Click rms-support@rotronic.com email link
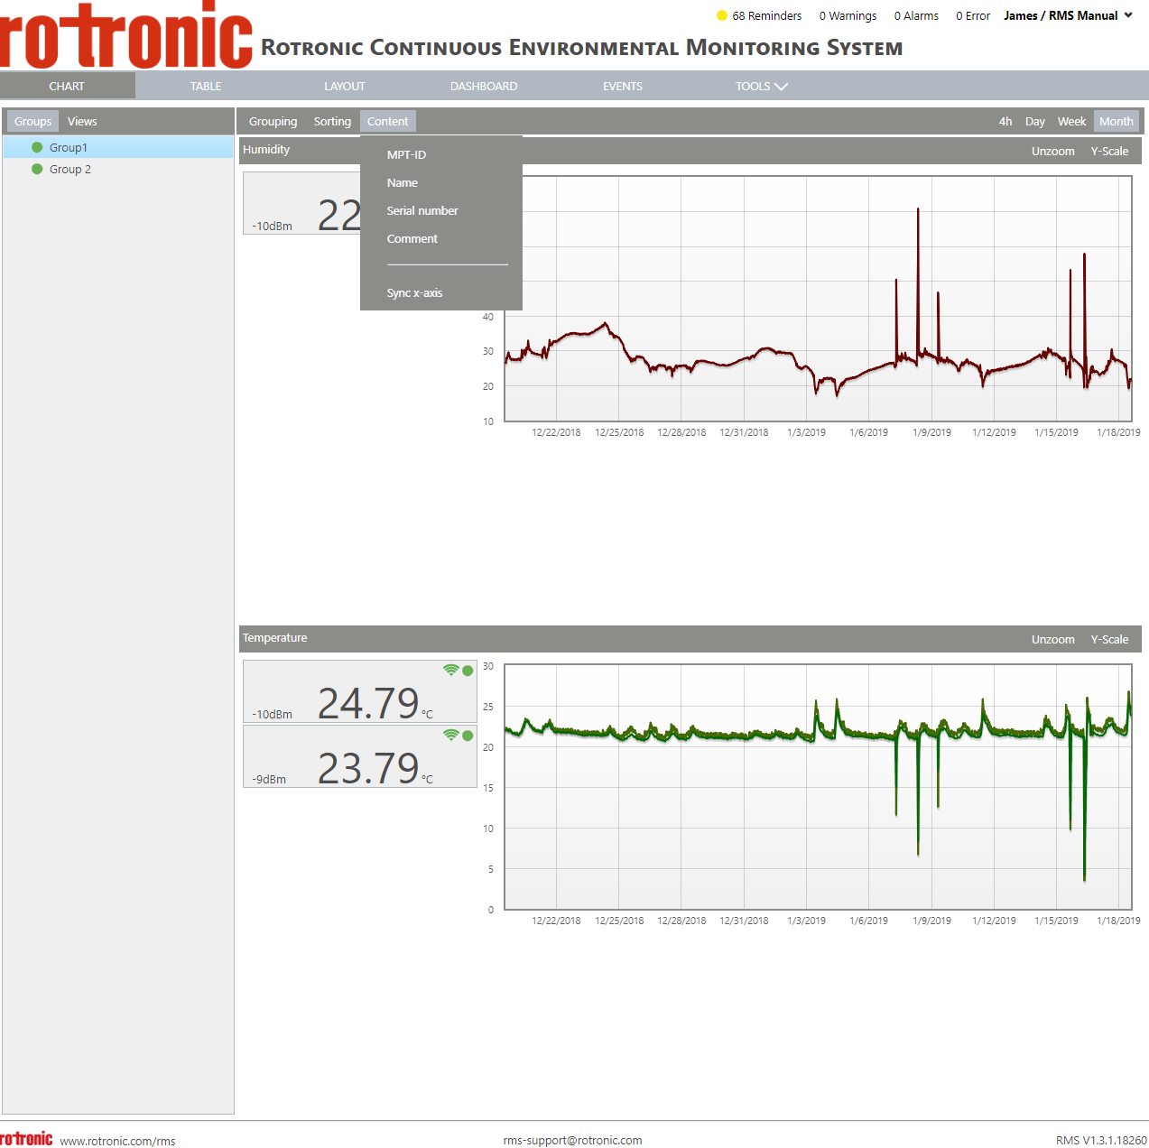Screen dimensions: 1149x1148 [572, 1140]
